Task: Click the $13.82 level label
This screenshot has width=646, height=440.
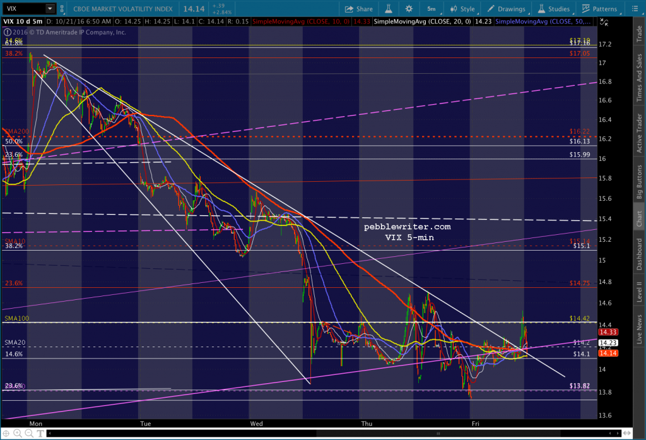Action: click(580, 386)
